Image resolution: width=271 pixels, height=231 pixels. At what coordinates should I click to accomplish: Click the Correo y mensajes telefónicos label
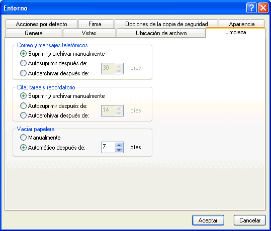coord(52,45)
